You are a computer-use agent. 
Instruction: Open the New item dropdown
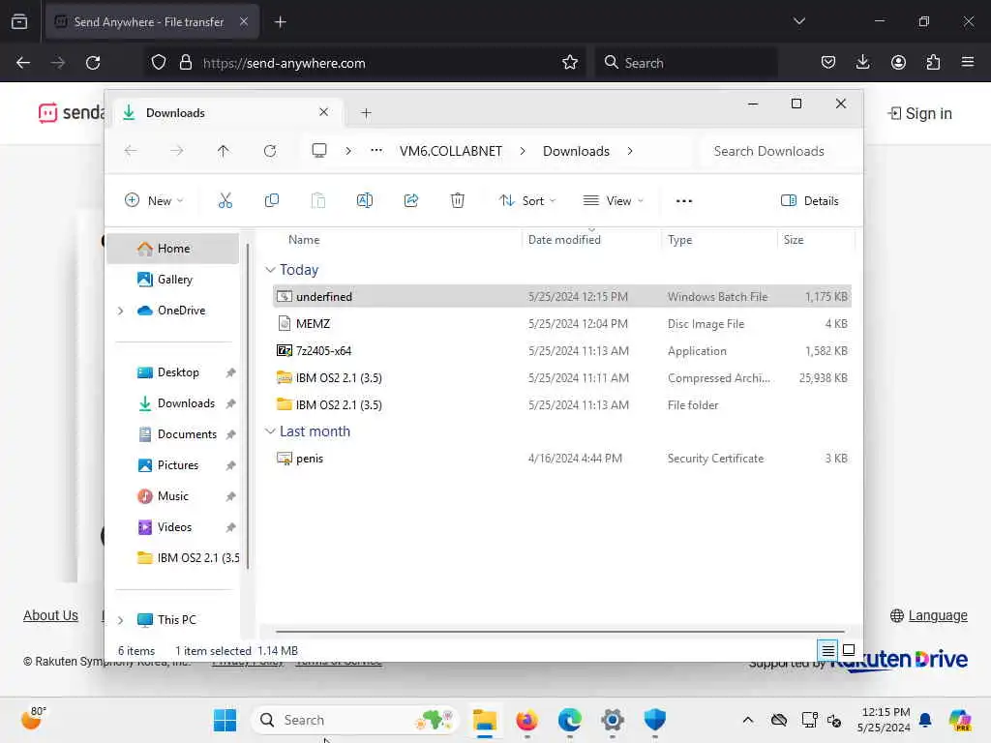(154, 201)
